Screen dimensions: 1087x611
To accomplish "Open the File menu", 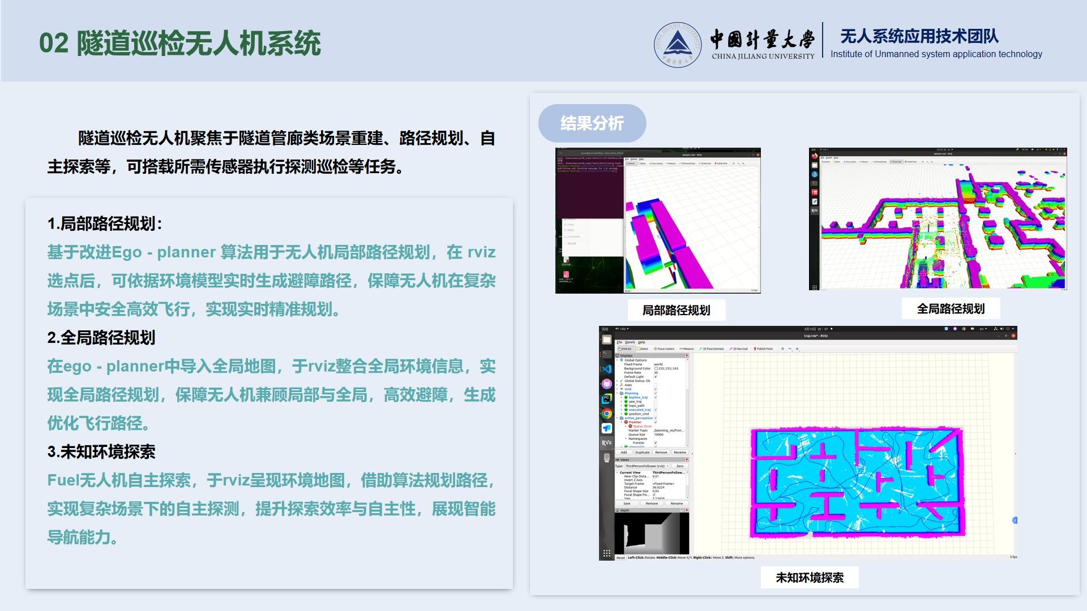I will (619, 342).
